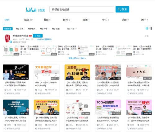Open channel video thumbnail 第十六策
155x134 pixels.
[x=11, y=50]
